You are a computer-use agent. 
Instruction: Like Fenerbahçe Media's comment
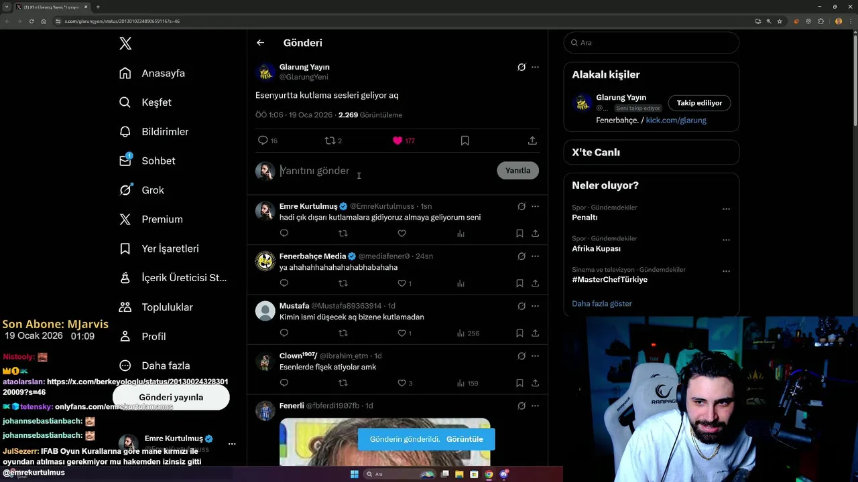tap(404, 283)
